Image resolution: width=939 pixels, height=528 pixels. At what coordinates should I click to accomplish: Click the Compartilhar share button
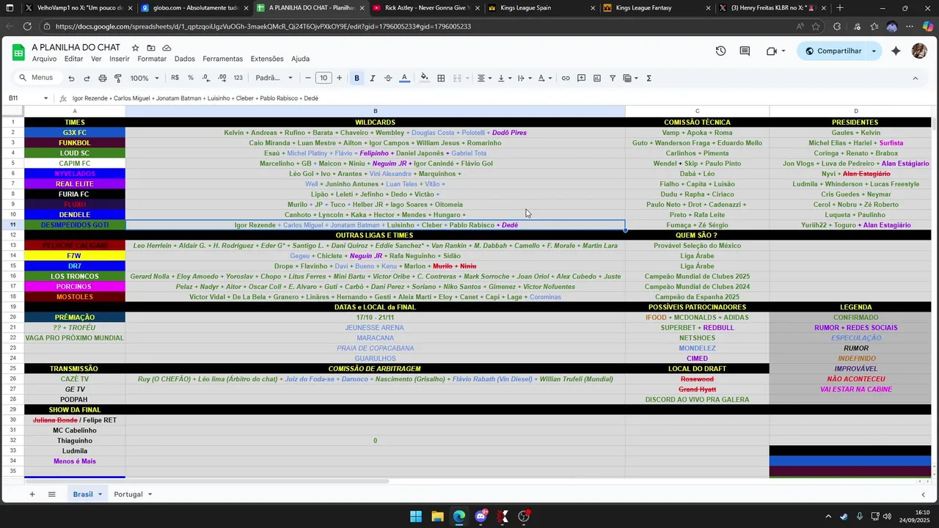tap(833, 51)
